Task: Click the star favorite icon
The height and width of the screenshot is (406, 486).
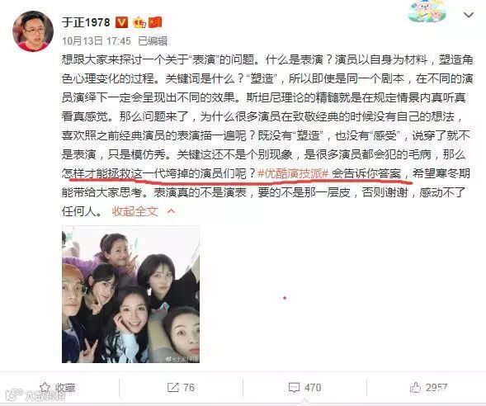Action: 45,387
